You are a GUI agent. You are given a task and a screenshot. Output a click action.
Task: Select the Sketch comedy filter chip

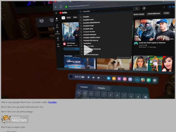139,14
